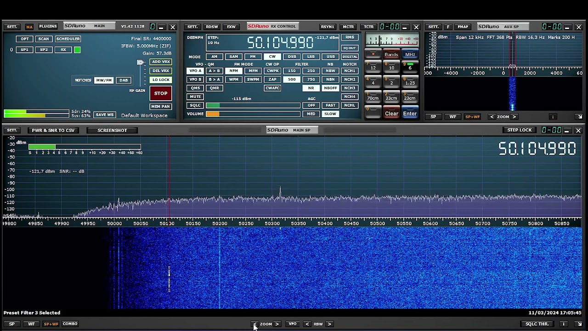Screen dimensions: 588x331
Task: Choose the 12 meter band key
Action: (x=373, y=67)
